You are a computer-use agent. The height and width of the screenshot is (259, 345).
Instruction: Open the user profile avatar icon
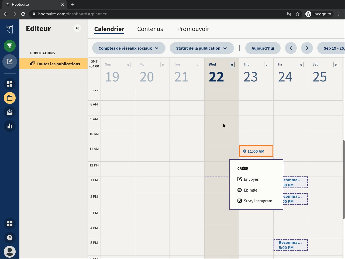(x=10, y=252)
